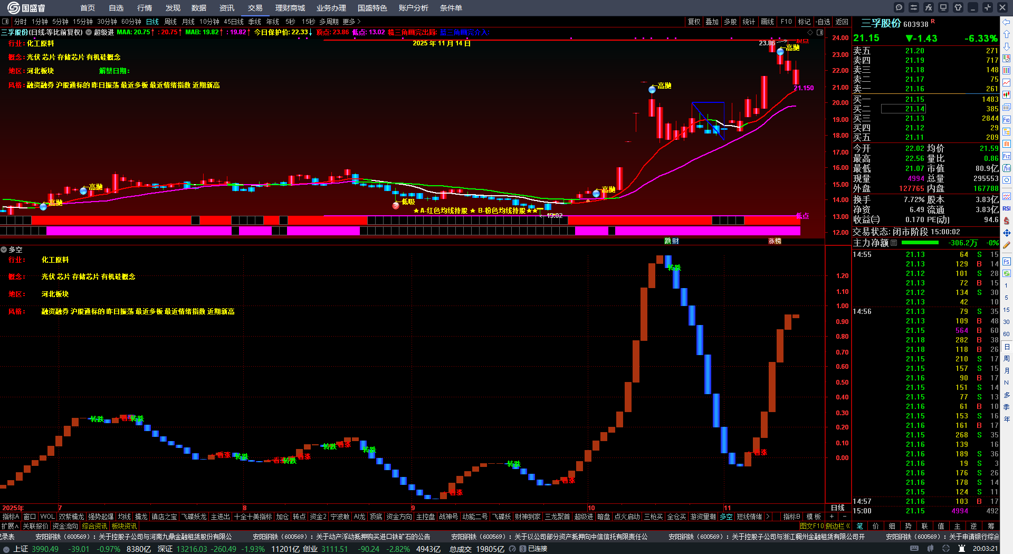The width and height of the screenshot is (1013, 554).
Task: Toggle 叠加 overlay mode
Action: 712,22
